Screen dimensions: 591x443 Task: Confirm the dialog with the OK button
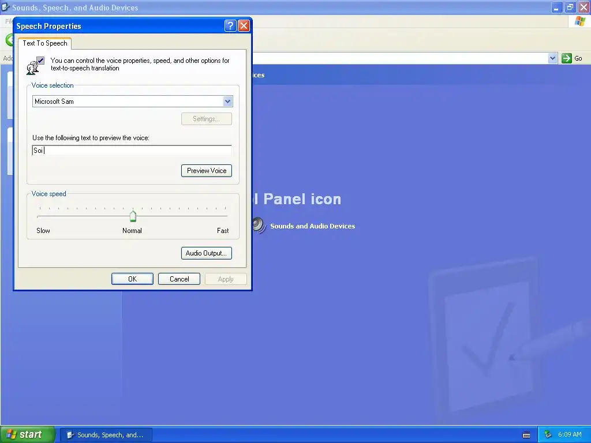132,279
